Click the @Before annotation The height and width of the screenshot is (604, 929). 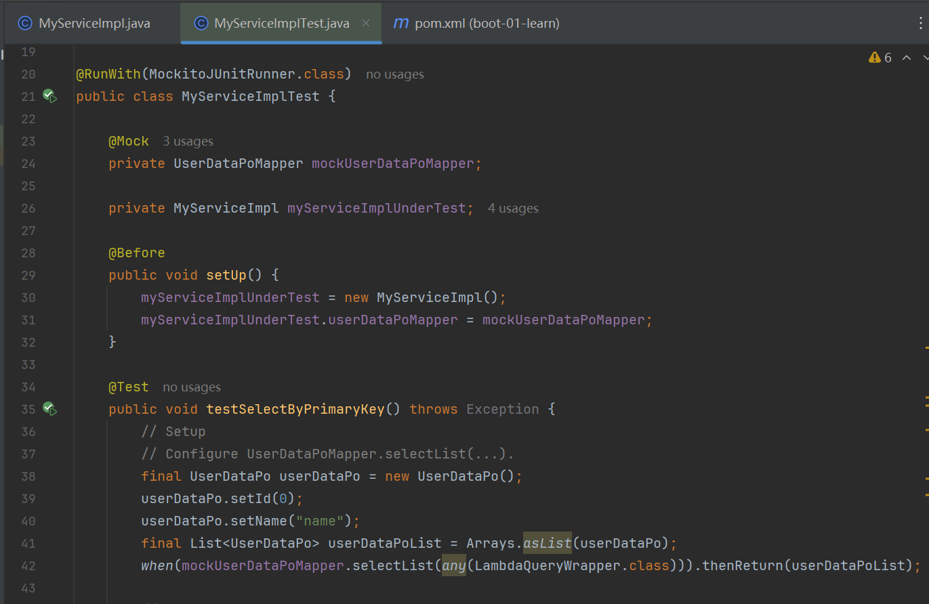pyautogui.click(x=137, y=253)
